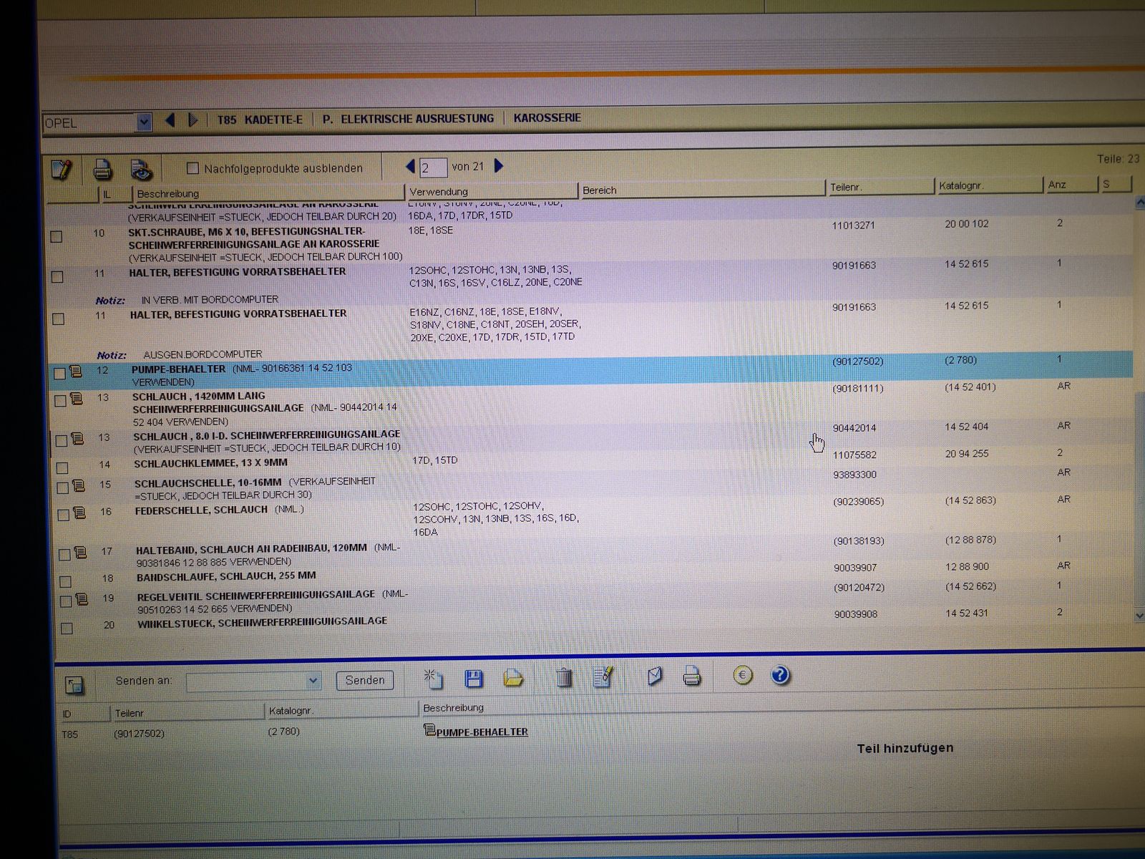
Task: Open help with the question mark icon
Action: tap(780, 674)
